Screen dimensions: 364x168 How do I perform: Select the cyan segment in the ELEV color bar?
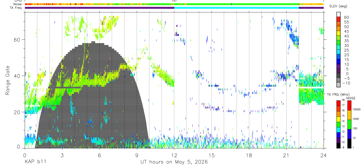pyautogui.click(x=339, y=52)
